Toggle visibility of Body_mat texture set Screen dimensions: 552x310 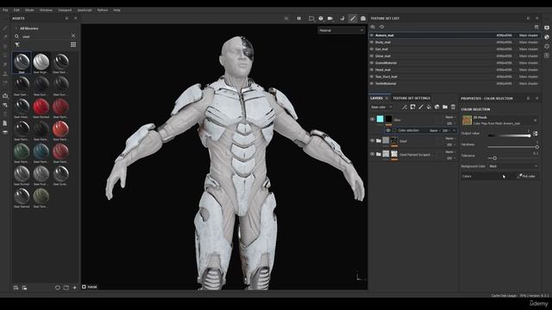372,42
